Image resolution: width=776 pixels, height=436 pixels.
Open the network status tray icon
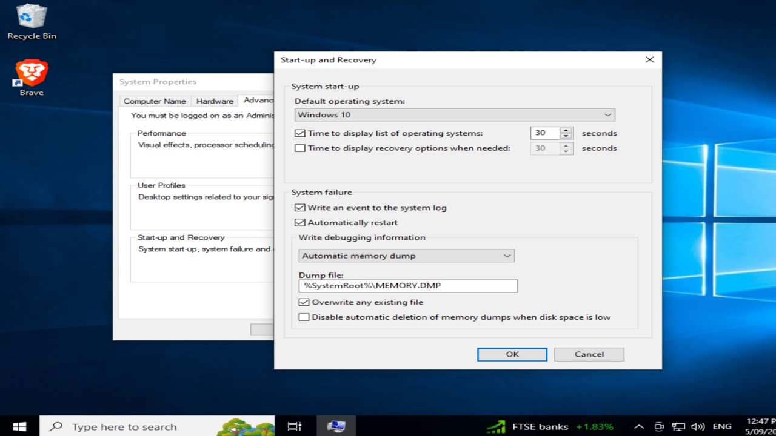click(x=678, y=426)
